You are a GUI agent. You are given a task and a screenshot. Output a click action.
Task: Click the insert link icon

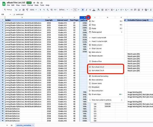tap(132, 10)
